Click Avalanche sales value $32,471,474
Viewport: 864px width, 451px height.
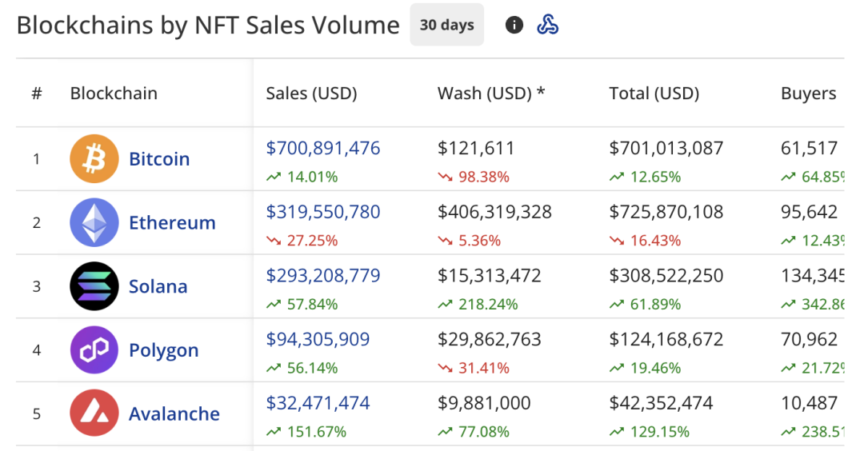318,404
